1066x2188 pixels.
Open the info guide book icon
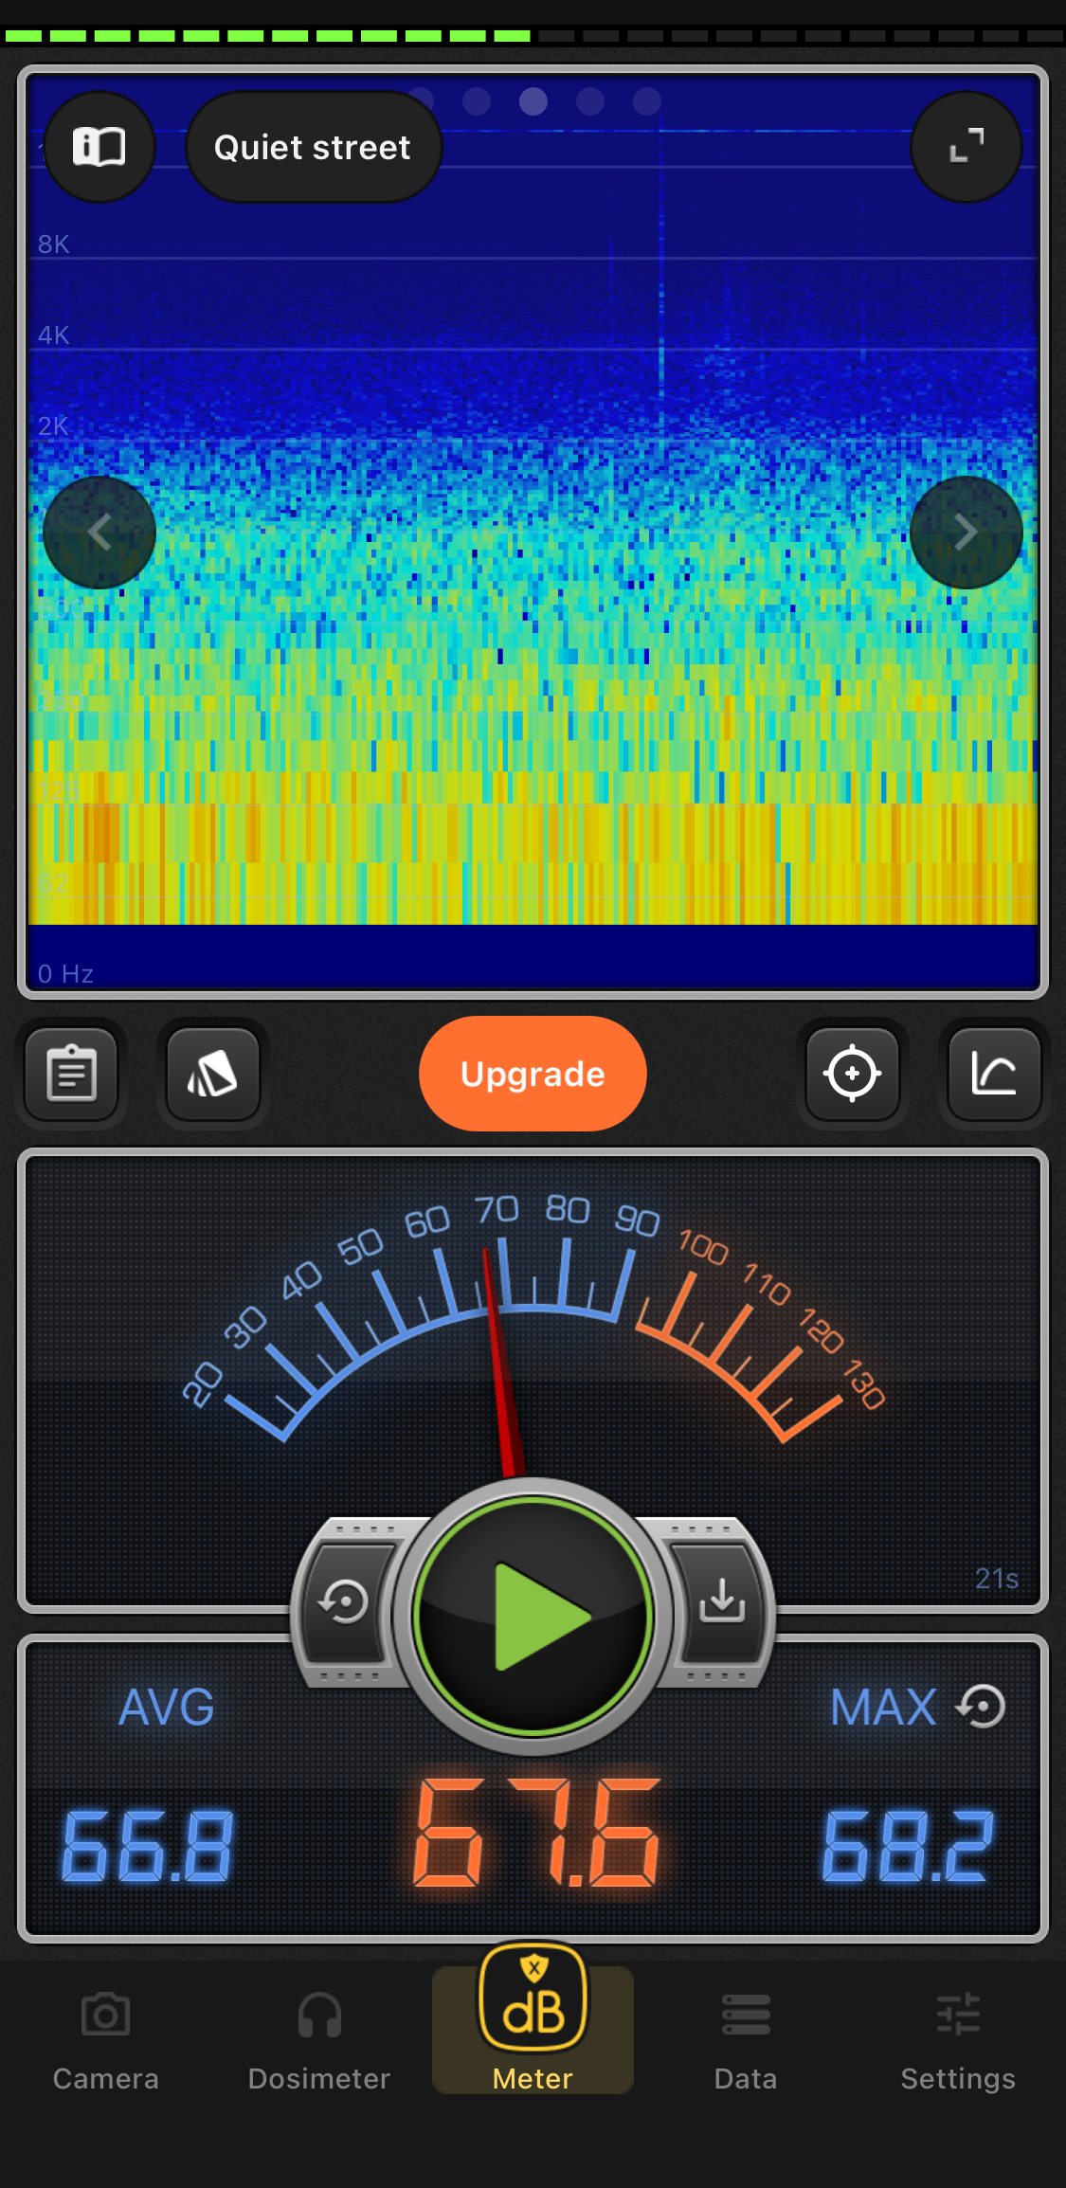click(99, 147)
